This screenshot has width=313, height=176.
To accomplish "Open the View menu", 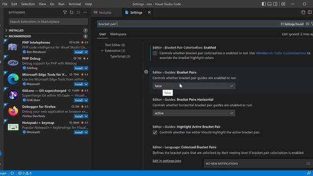I will (x=43, y=4).
